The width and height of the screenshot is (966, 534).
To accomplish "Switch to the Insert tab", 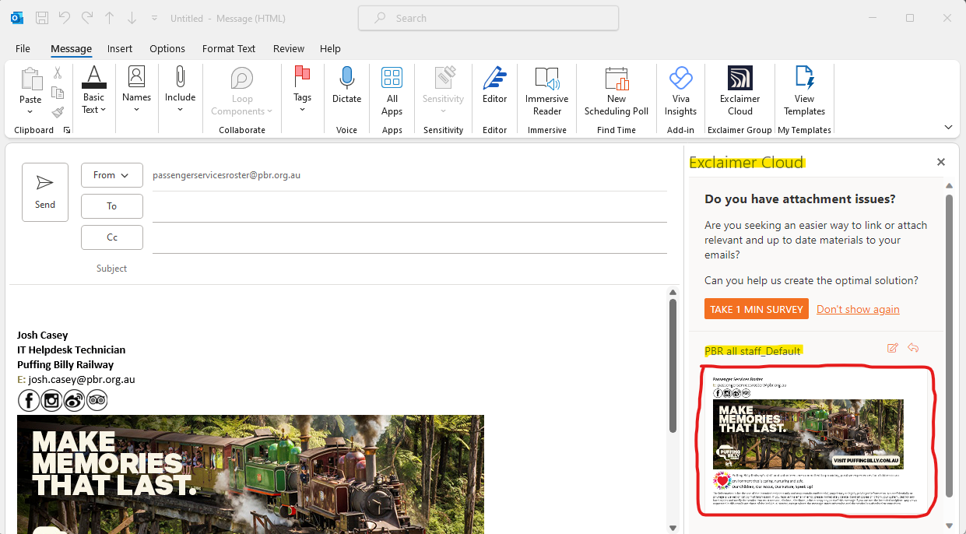I will click(120, 48).
